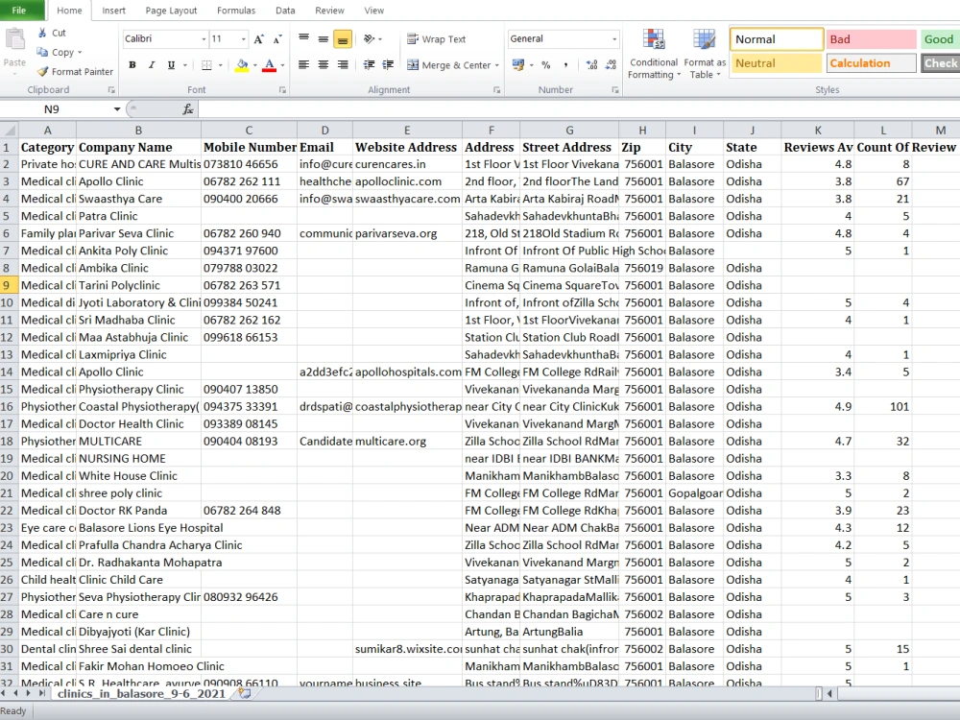Open the font size dropdown
960x720 pixels.
tap(243, 38)
